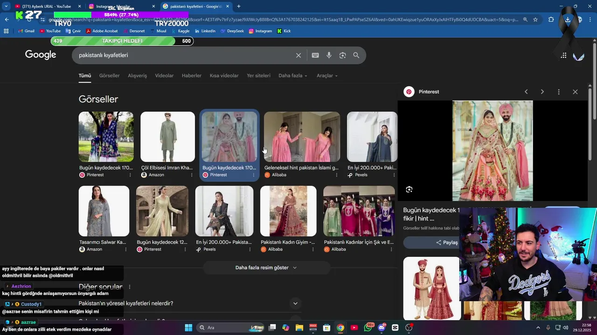Open LinkedIn bookmark
597x335 pixels.
point(205,31)
